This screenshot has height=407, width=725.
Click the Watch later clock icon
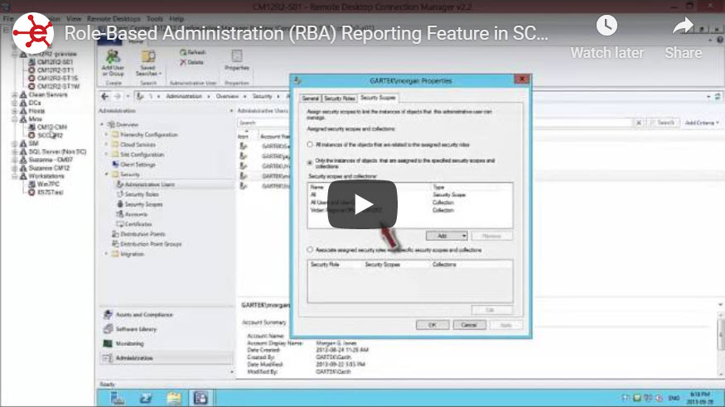point(607,26)
